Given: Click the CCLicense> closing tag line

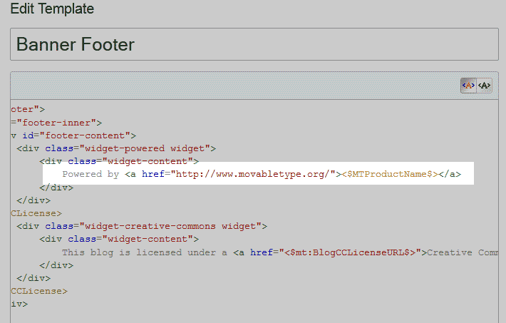Looking at the screenshot, I should tap(39, 291).
